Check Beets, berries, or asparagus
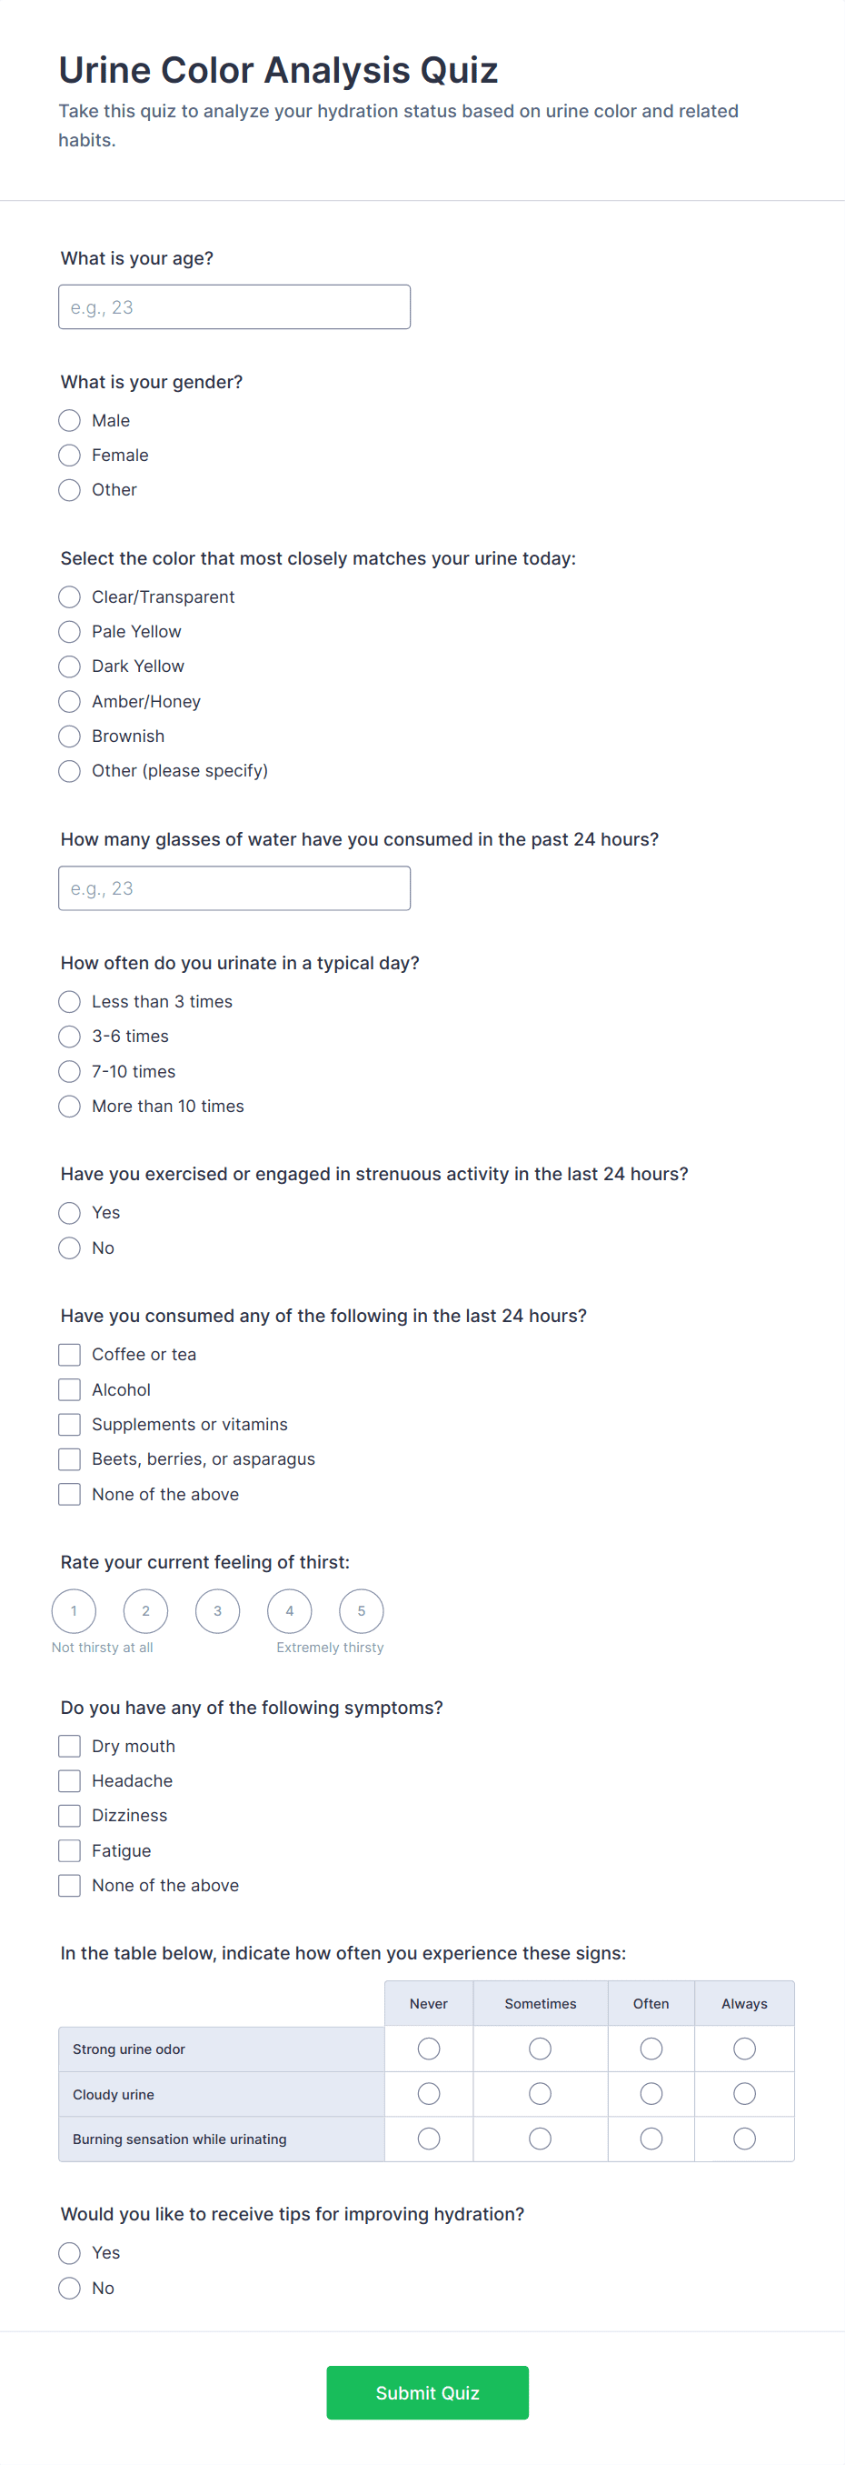Screen dimensions: 845x2465 pyautogui.click(x=70, y=1459)
